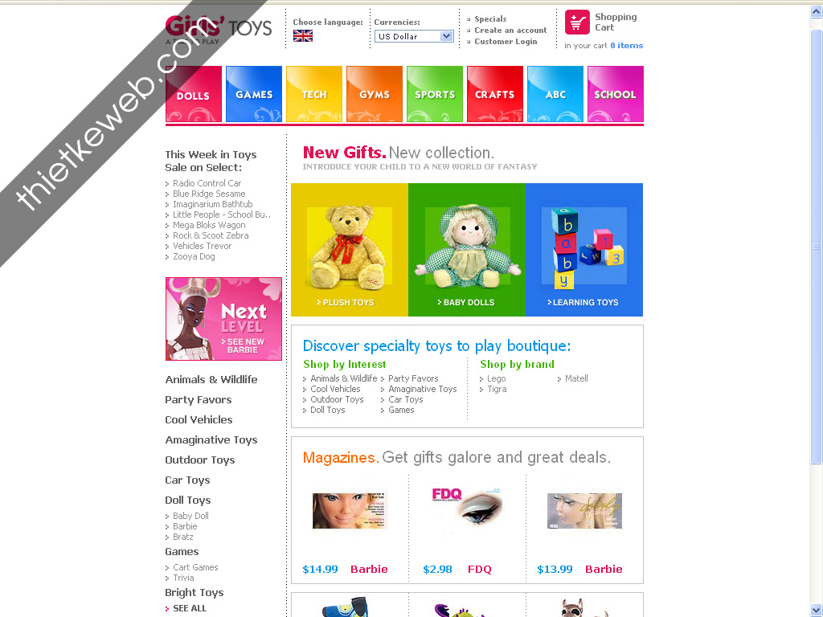The height and width of the screenshot is (617, 823).
Task: Open the SPORTS category tab
Action: click(435, 94)
